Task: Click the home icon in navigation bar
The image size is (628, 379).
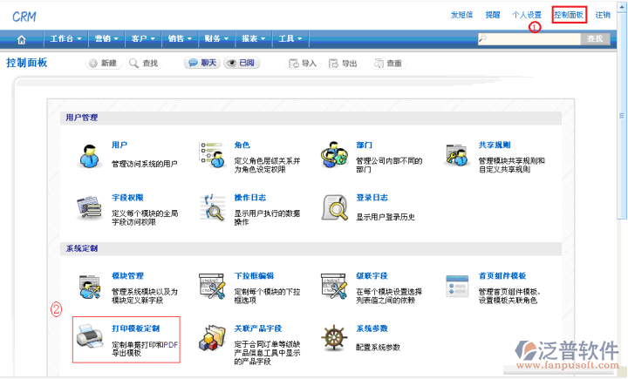Action: coord(21,39)
